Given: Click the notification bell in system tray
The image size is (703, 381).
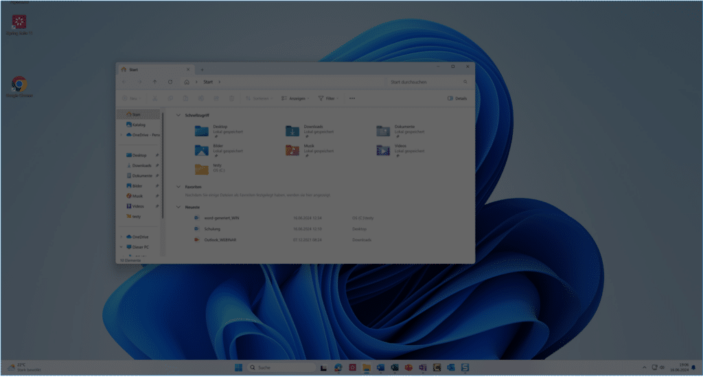Looking at the screenshot, I should (x=693, y=367).
